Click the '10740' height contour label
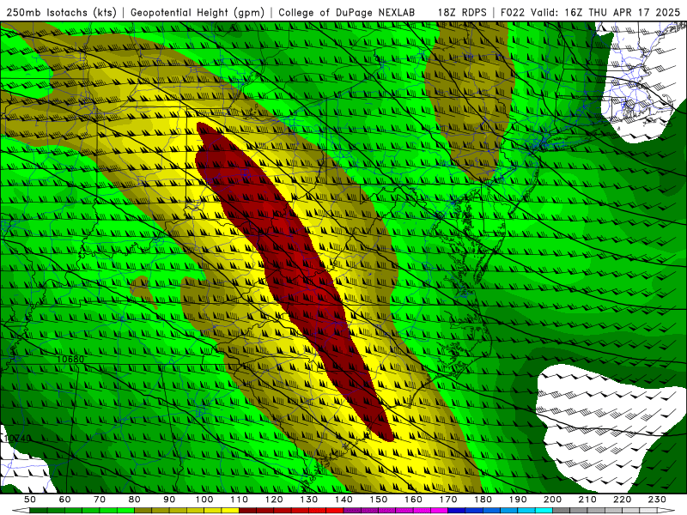The height and width of the screenshot is (515, 687). [x=17, y=439]
